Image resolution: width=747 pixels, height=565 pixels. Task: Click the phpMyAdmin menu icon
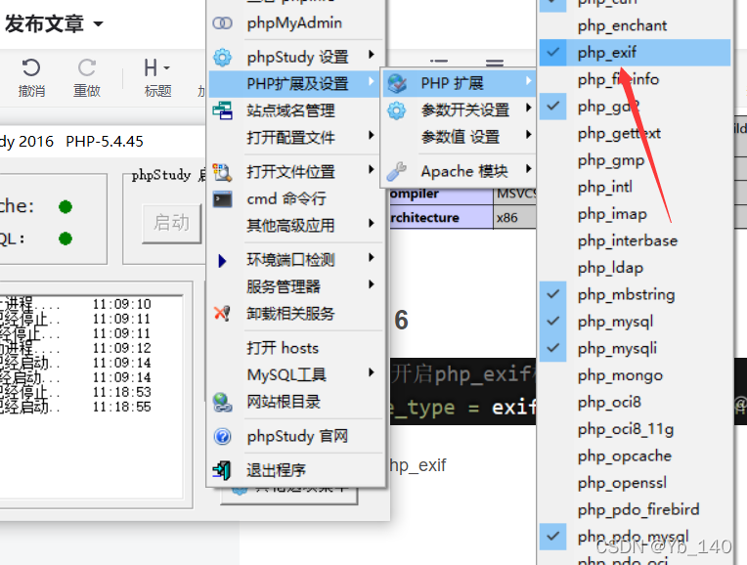(x=223, y=22)
